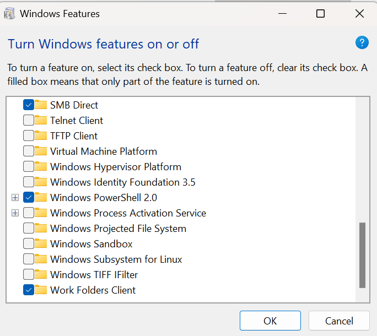377x336 pixels.
Task: Select the SMB Direct label
Action: click(74, 105)
